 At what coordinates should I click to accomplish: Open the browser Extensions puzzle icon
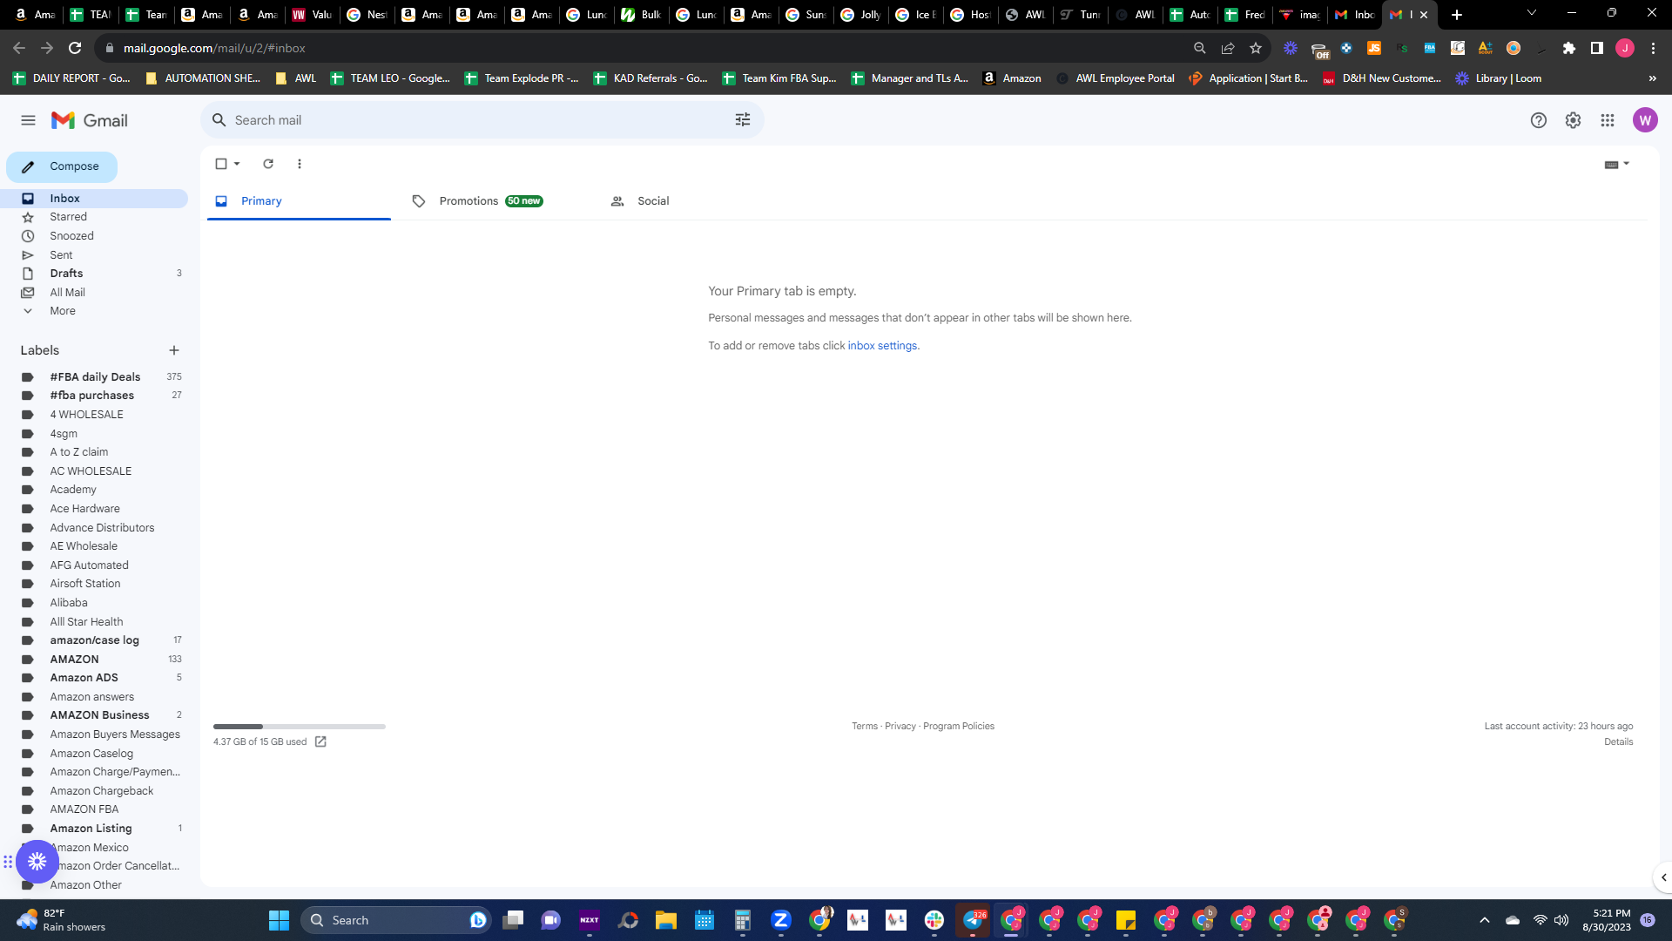pos(1569,48)
